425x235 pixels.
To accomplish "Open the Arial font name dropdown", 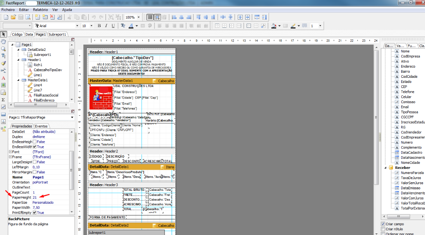I will (77, 26).
